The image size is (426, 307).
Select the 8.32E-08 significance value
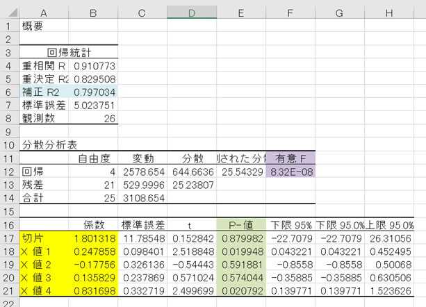coord(290,171)
